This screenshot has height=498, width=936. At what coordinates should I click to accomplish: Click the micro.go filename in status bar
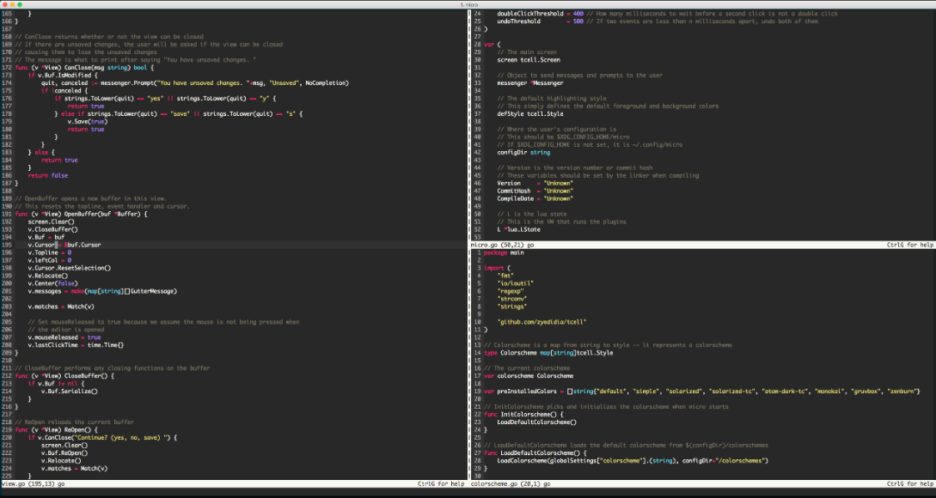pyautogui.click(x=485, y=245)
